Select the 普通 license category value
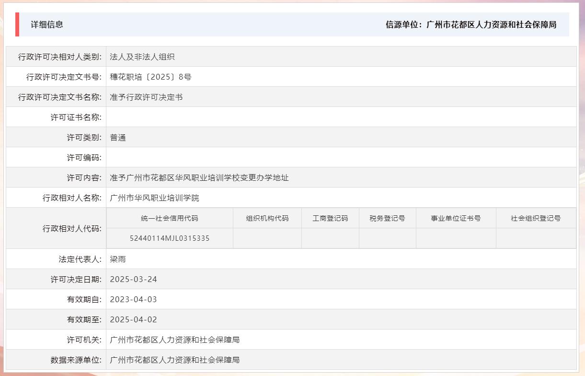Screen dimensions: 585x376 point(118,137)
